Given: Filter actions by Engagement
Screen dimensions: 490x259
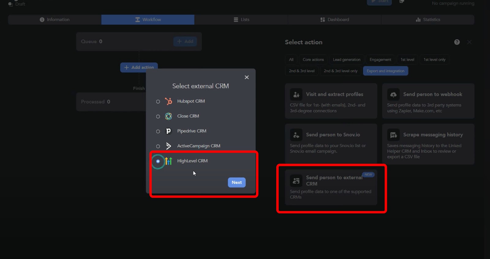Looking at the screenshot, I should [380, 60].
